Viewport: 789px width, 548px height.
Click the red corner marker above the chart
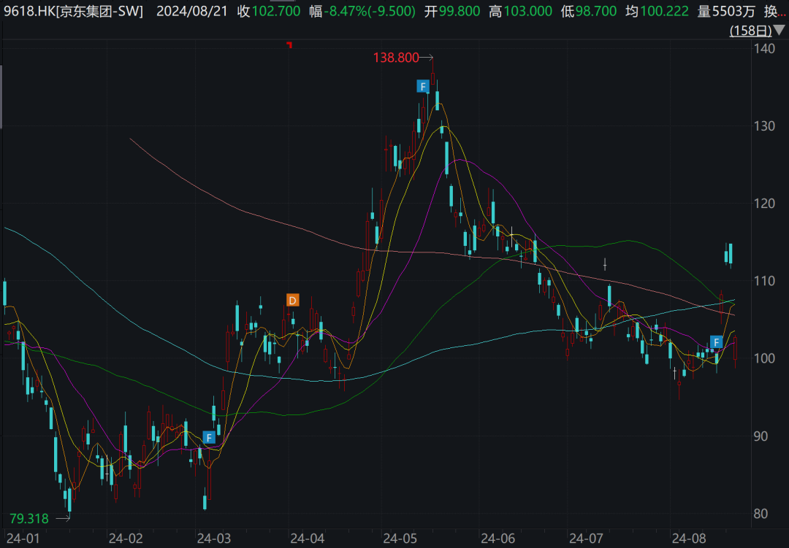(289, 45)
